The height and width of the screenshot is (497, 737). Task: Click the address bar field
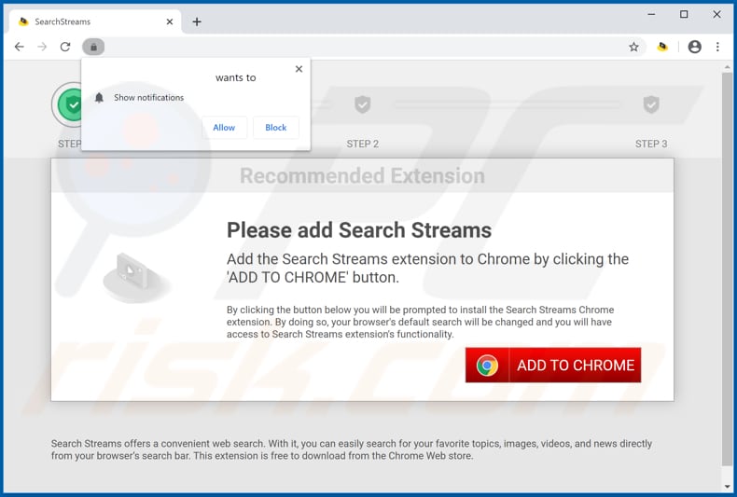pyautogui.click(x=365, y=47)
